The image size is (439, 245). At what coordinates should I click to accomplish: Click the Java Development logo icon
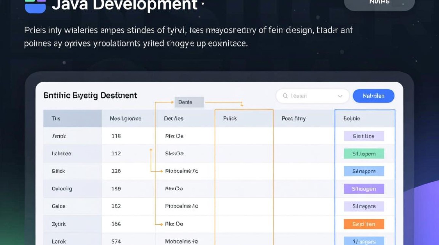pyautogui.click(x=35, y=6)
